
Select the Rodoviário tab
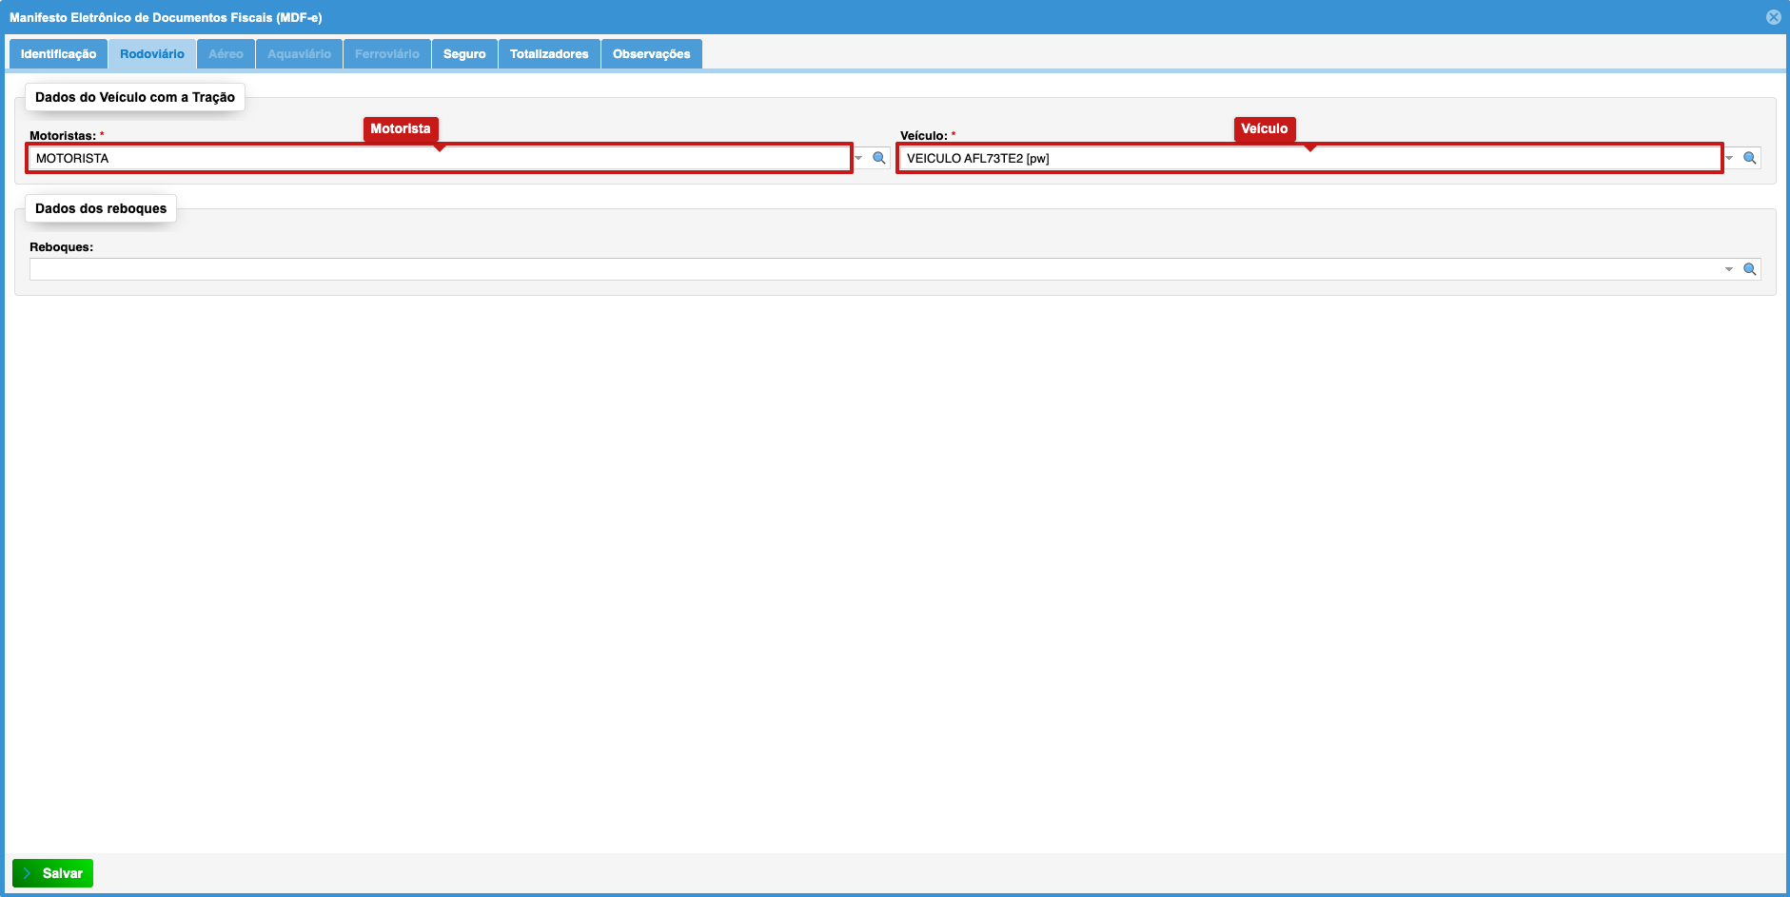click(152, 54)
